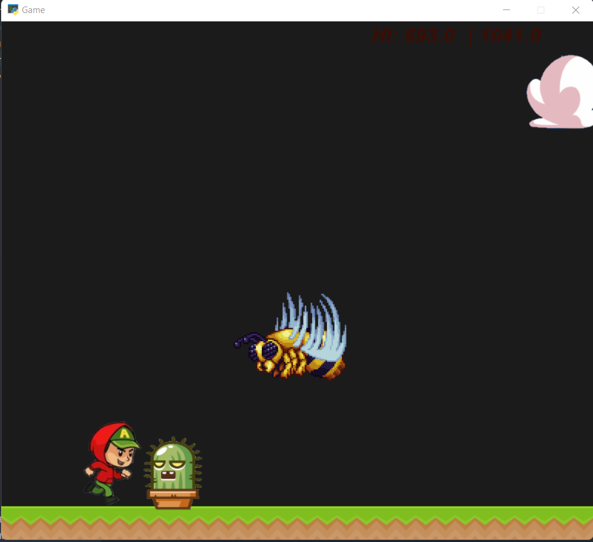The width and height of the screenshot is (593, 542).
Task: Click the current score '1041.0'
Action: click(x=511, y=36)
